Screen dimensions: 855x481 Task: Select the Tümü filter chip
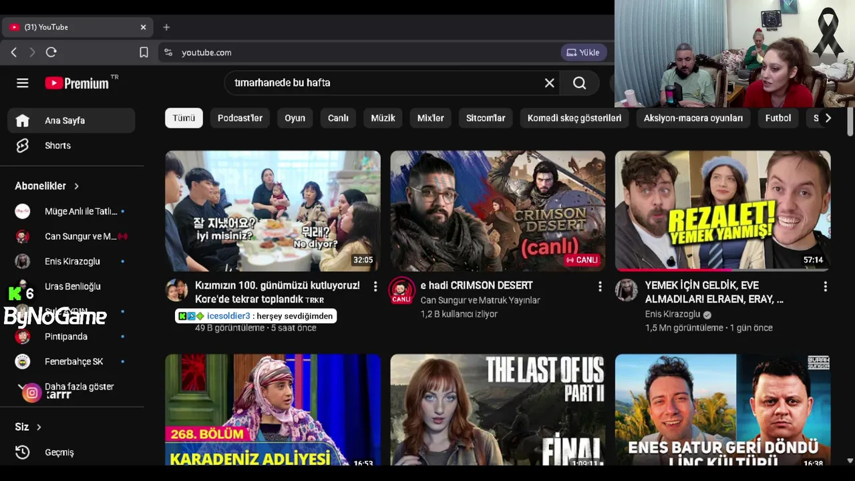click(x=184, y=118)
